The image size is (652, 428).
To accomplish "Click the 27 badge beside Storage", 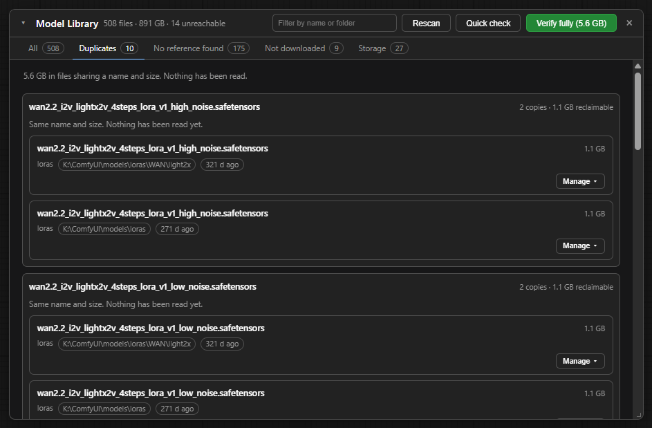I will coord(399,48).
